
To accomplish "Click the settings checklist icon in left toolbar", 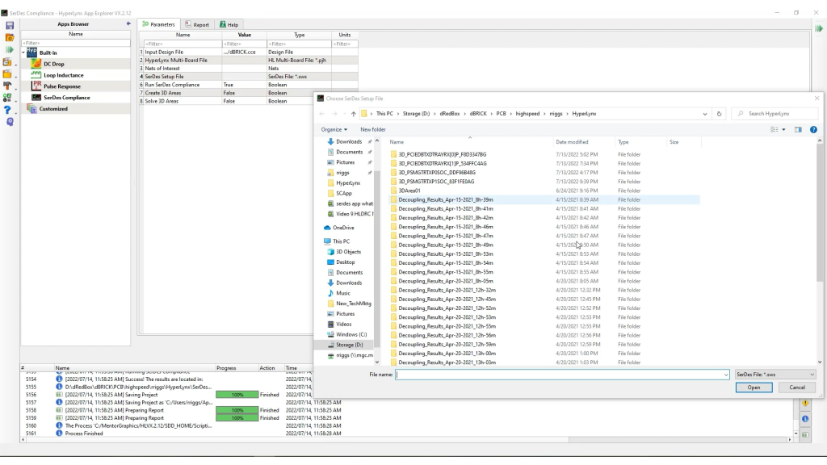I will click(x=7, y=98).
